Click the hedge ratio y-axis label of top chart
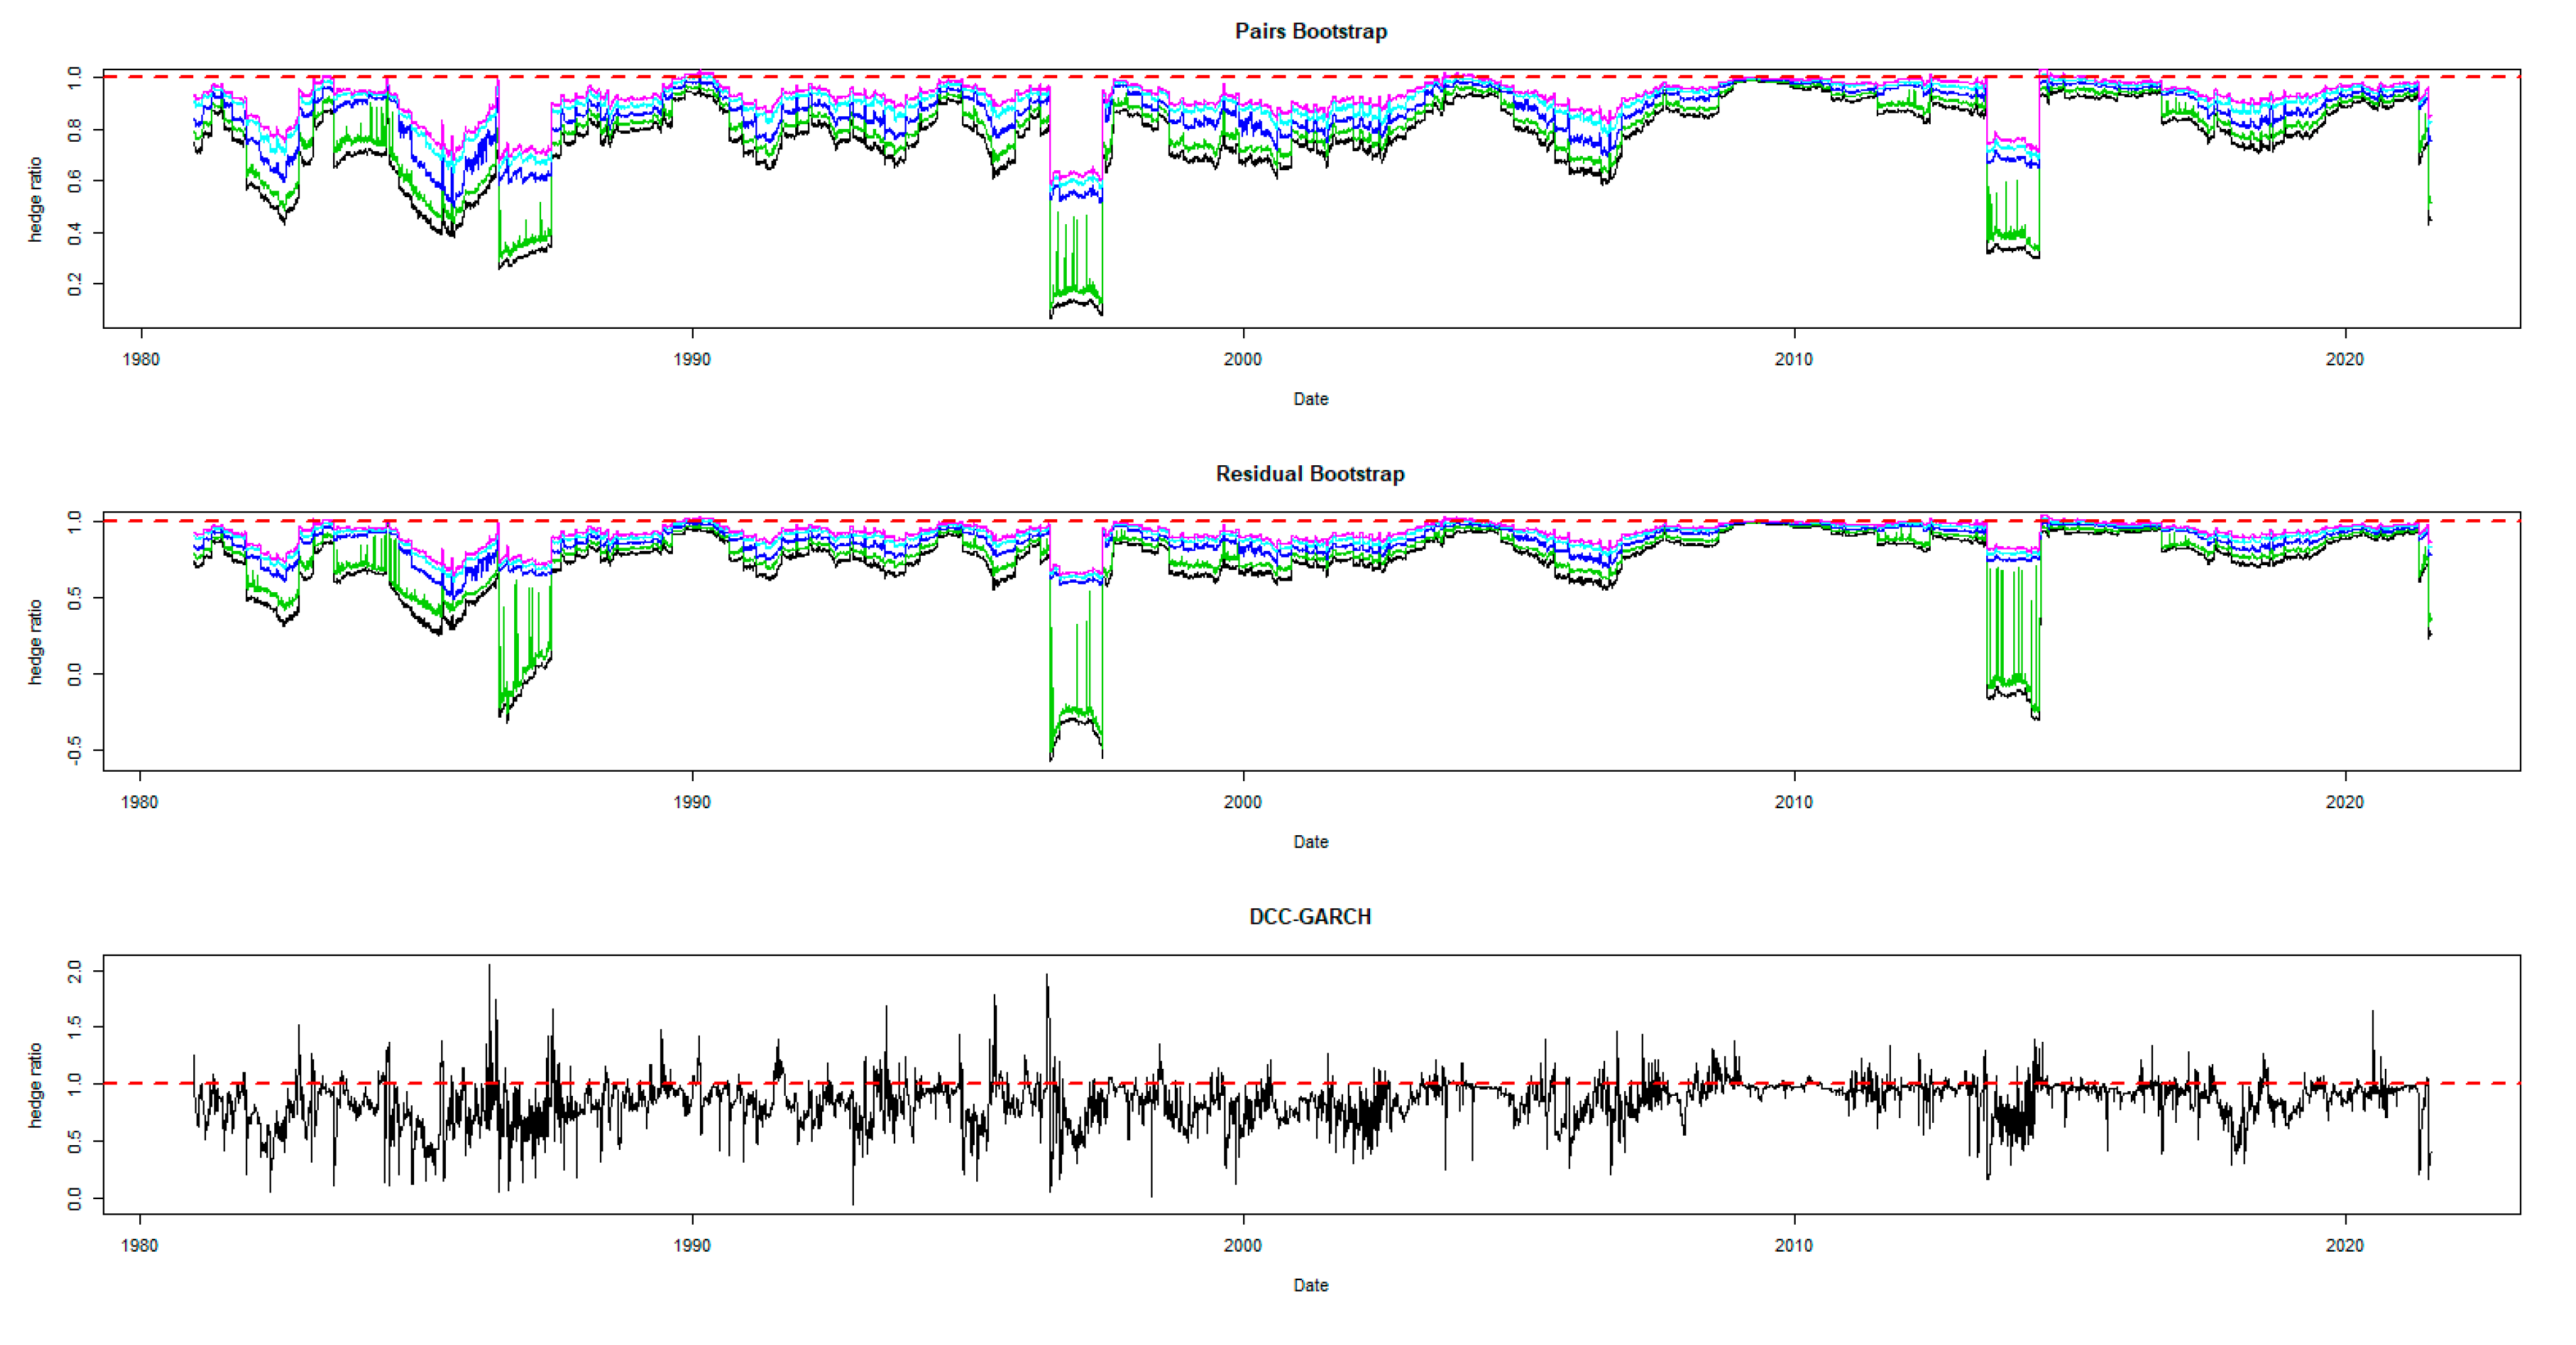 pos(35,199)
